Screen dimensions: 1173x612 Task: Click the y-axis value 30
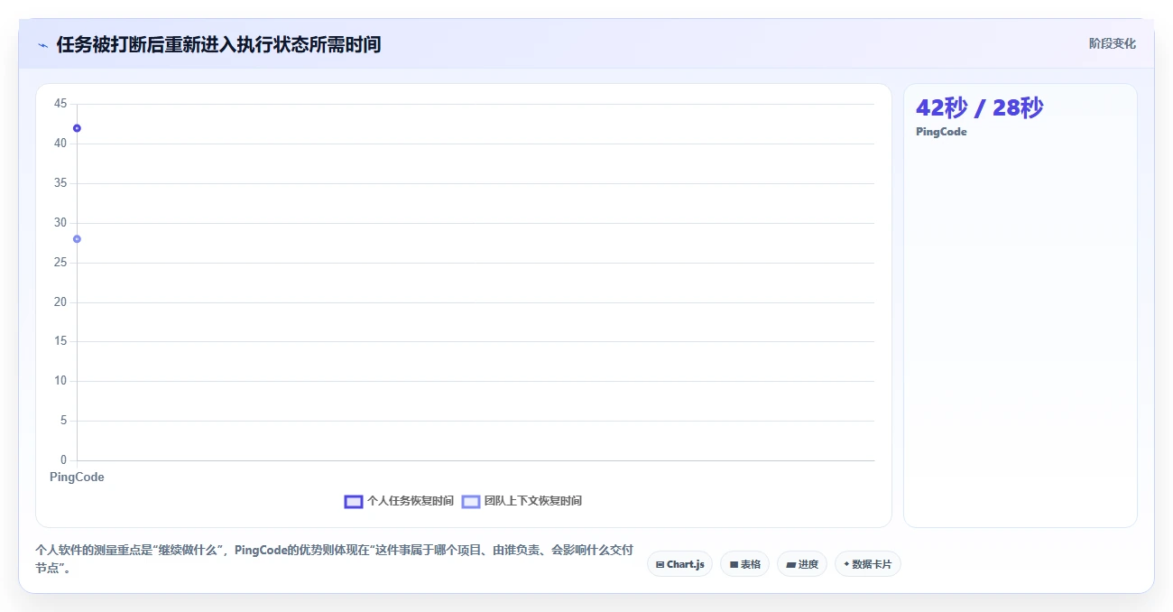(x=60, y=223)
